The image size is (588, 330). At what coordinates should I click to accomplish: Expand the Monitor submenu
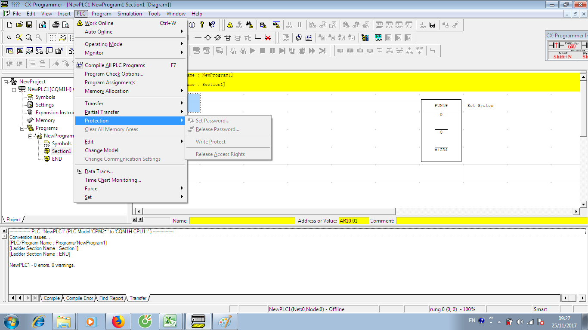(x=130, y=53)
